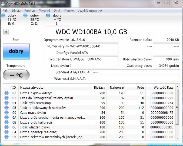Open the Funkcje menu
Viewport: 183px width, 146px height.
pyautogui.click(x=30, y=11)
